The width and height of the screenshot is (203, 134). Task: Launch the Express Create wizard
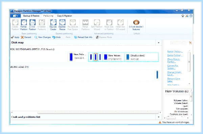[x=53, y=25]
